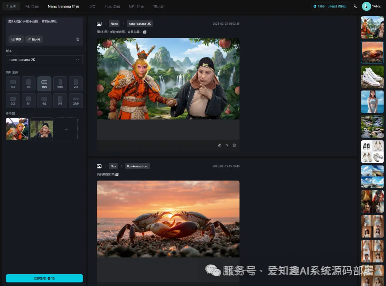Screen dimensions: 386x286
Task: Open the Monkey King and pig generated image
Action: click(x=168, y=79)
